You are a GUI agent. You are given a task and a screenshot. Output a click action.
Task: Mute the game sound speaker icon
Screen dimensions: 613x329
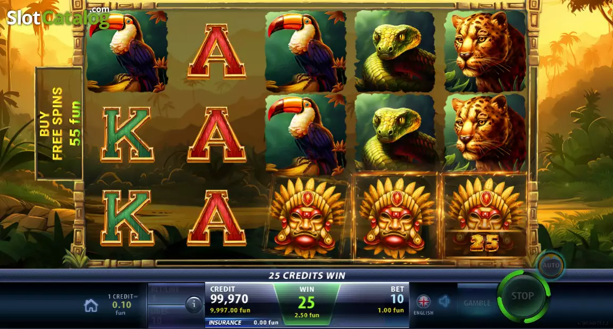click(444, 301)
